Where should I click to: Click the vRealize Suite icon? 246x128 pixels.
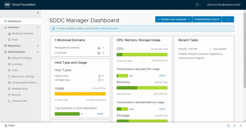[x=9, y=89]
